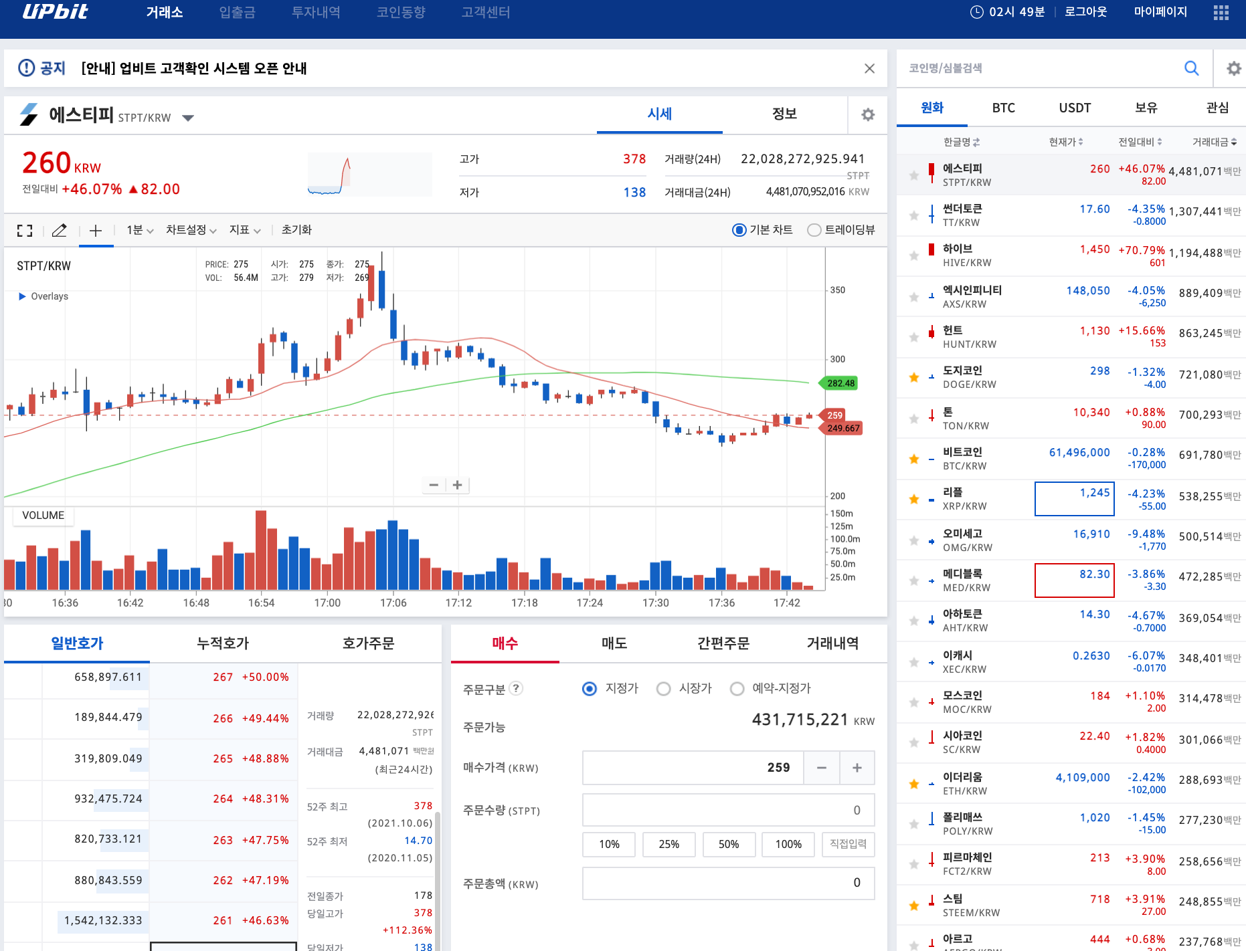Sort list by 한글명 column
The image size is (1246, 951).
pyautogui.click(x=962, y=142)
